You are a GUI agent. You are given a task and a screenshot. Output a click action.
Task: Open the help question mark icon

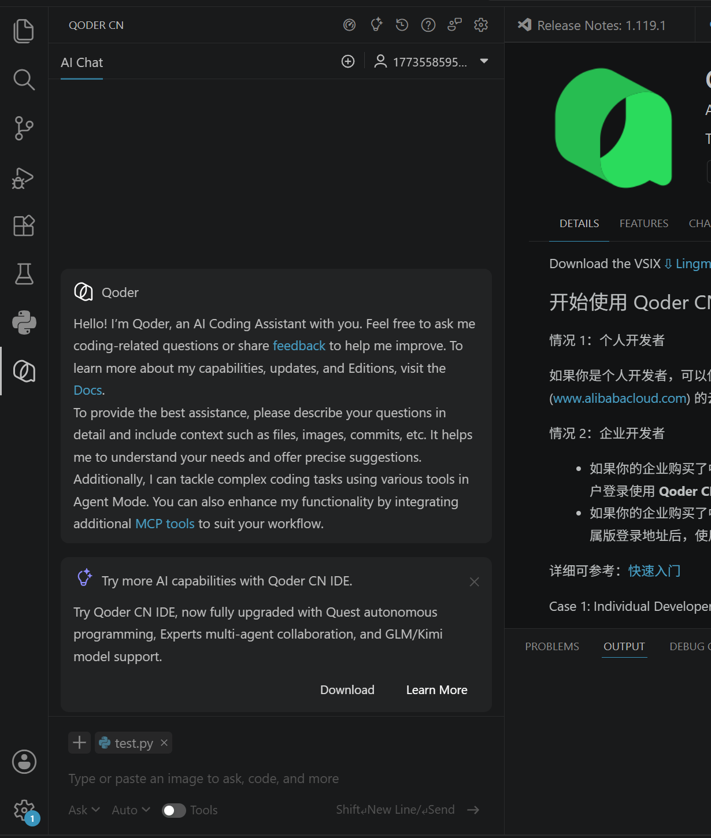click(428, 25)
